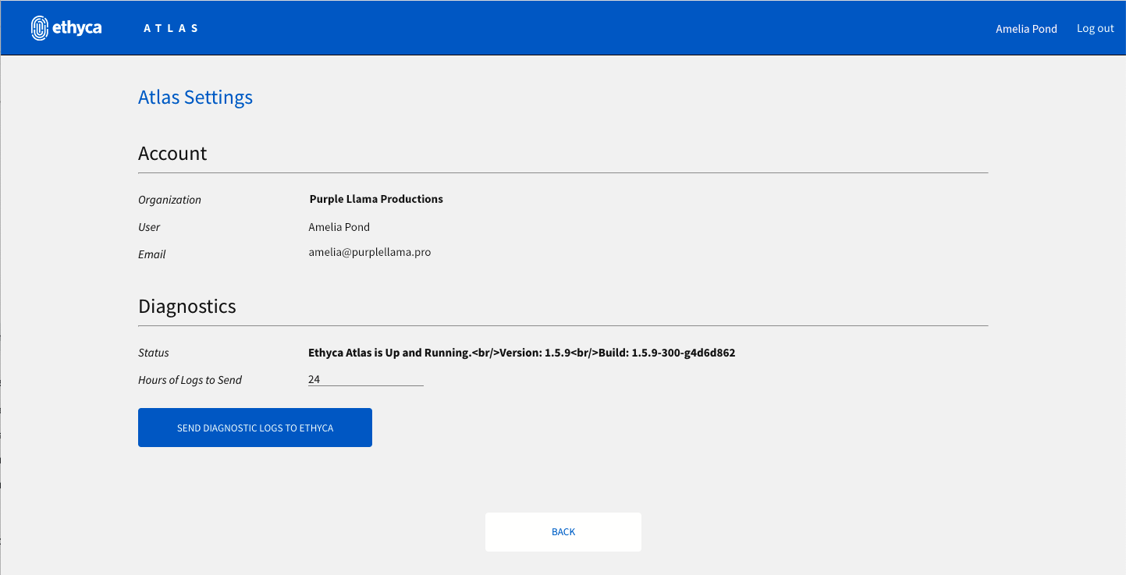Click the Email label
The image size is (1126, 575).
tap(152, 254)
